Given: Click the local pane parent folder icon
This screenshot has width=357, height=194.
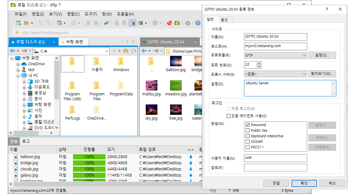Looking at the screenshot, I should click(126, 51).
